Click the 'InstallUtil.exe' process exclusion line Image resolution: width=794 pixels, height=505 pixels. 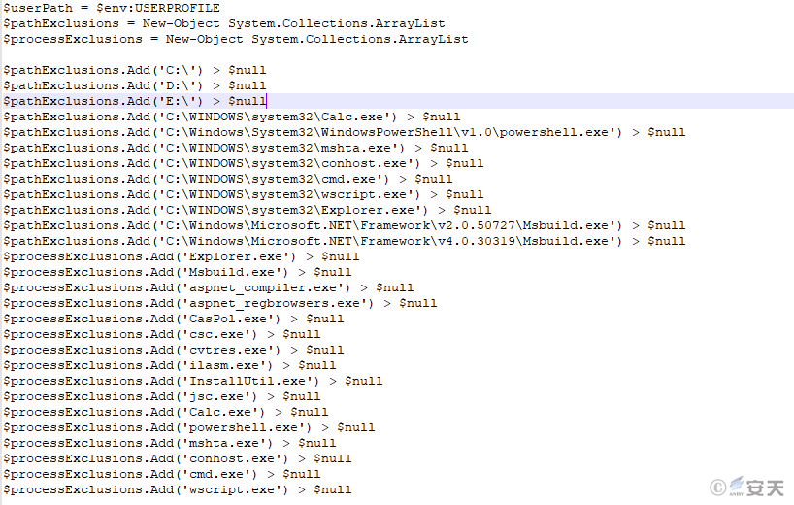pyautogui.click(x=193, y=381)
